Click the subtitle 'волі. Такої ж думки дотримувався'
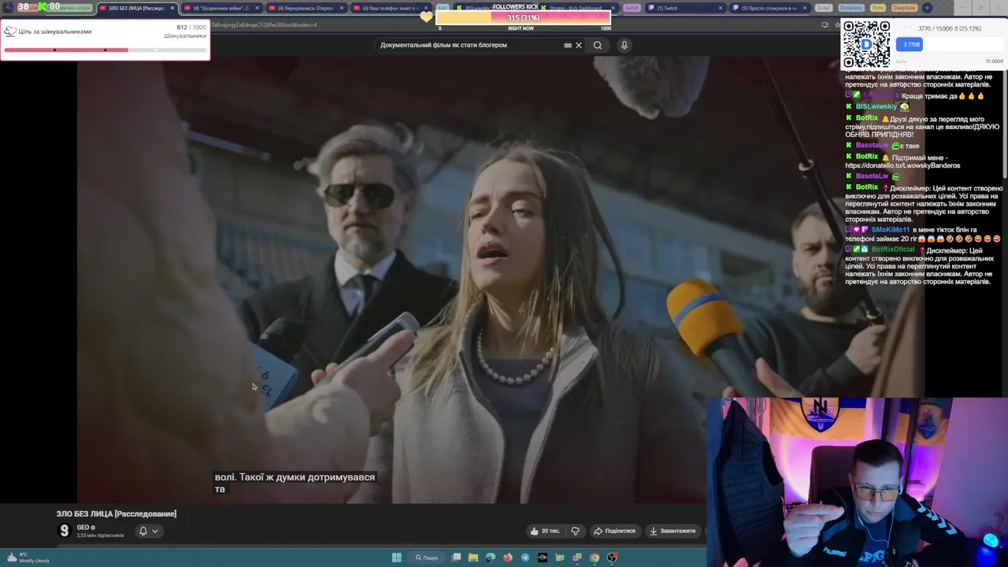The width and height of the screenshot is (1008, 567). coord(295,477)
